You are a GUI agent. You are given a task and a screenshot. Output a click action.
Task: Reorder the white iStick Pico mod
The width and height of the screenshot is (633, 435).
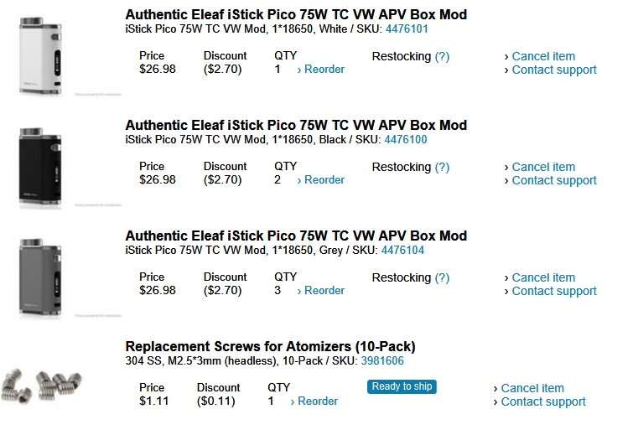click(321, 70)
